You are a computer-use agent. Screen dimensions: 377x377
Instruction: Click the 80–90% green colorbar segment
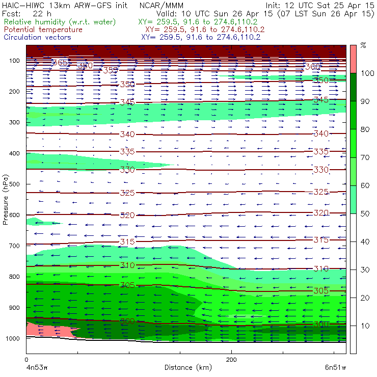[x=353, y=115]
